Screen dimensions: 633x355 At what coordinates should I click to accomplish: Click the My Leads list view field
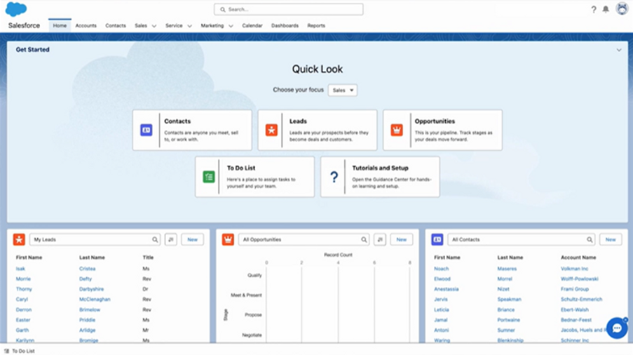[x=95, y=239]
